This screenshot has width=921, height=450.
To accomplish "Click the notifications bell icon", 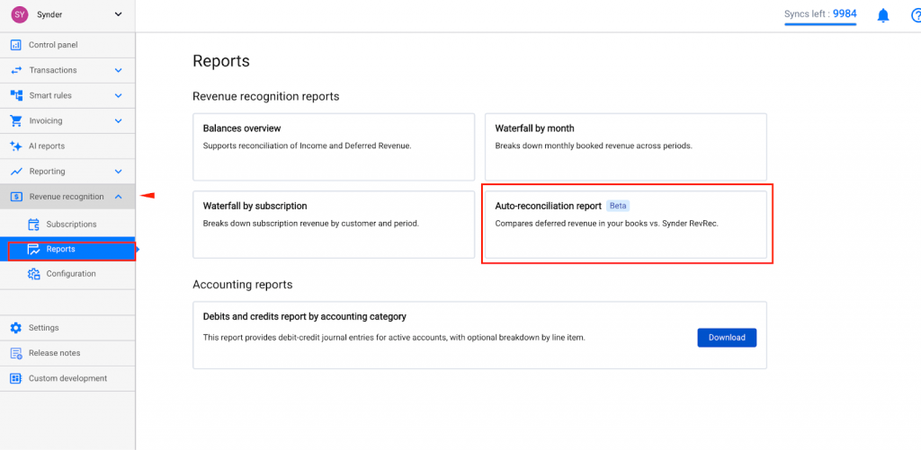I will [x=883, y=15].
